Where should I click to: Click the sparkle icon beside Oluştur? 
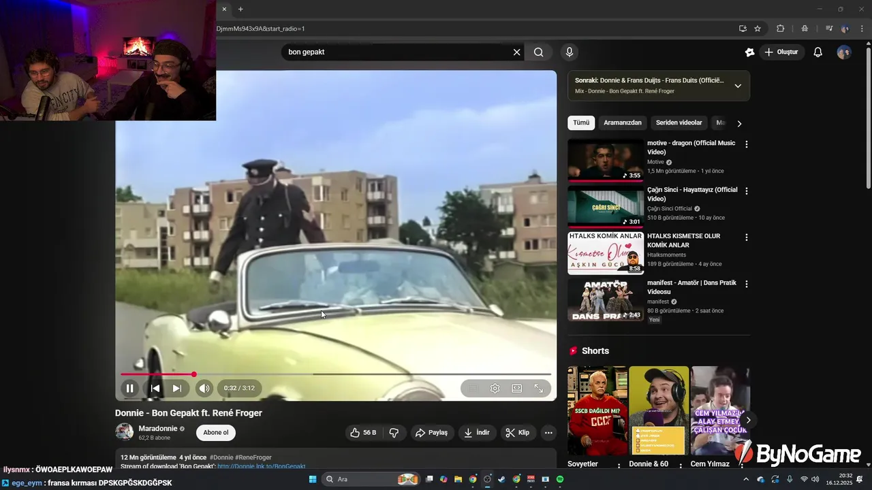[x=750, y=52]
